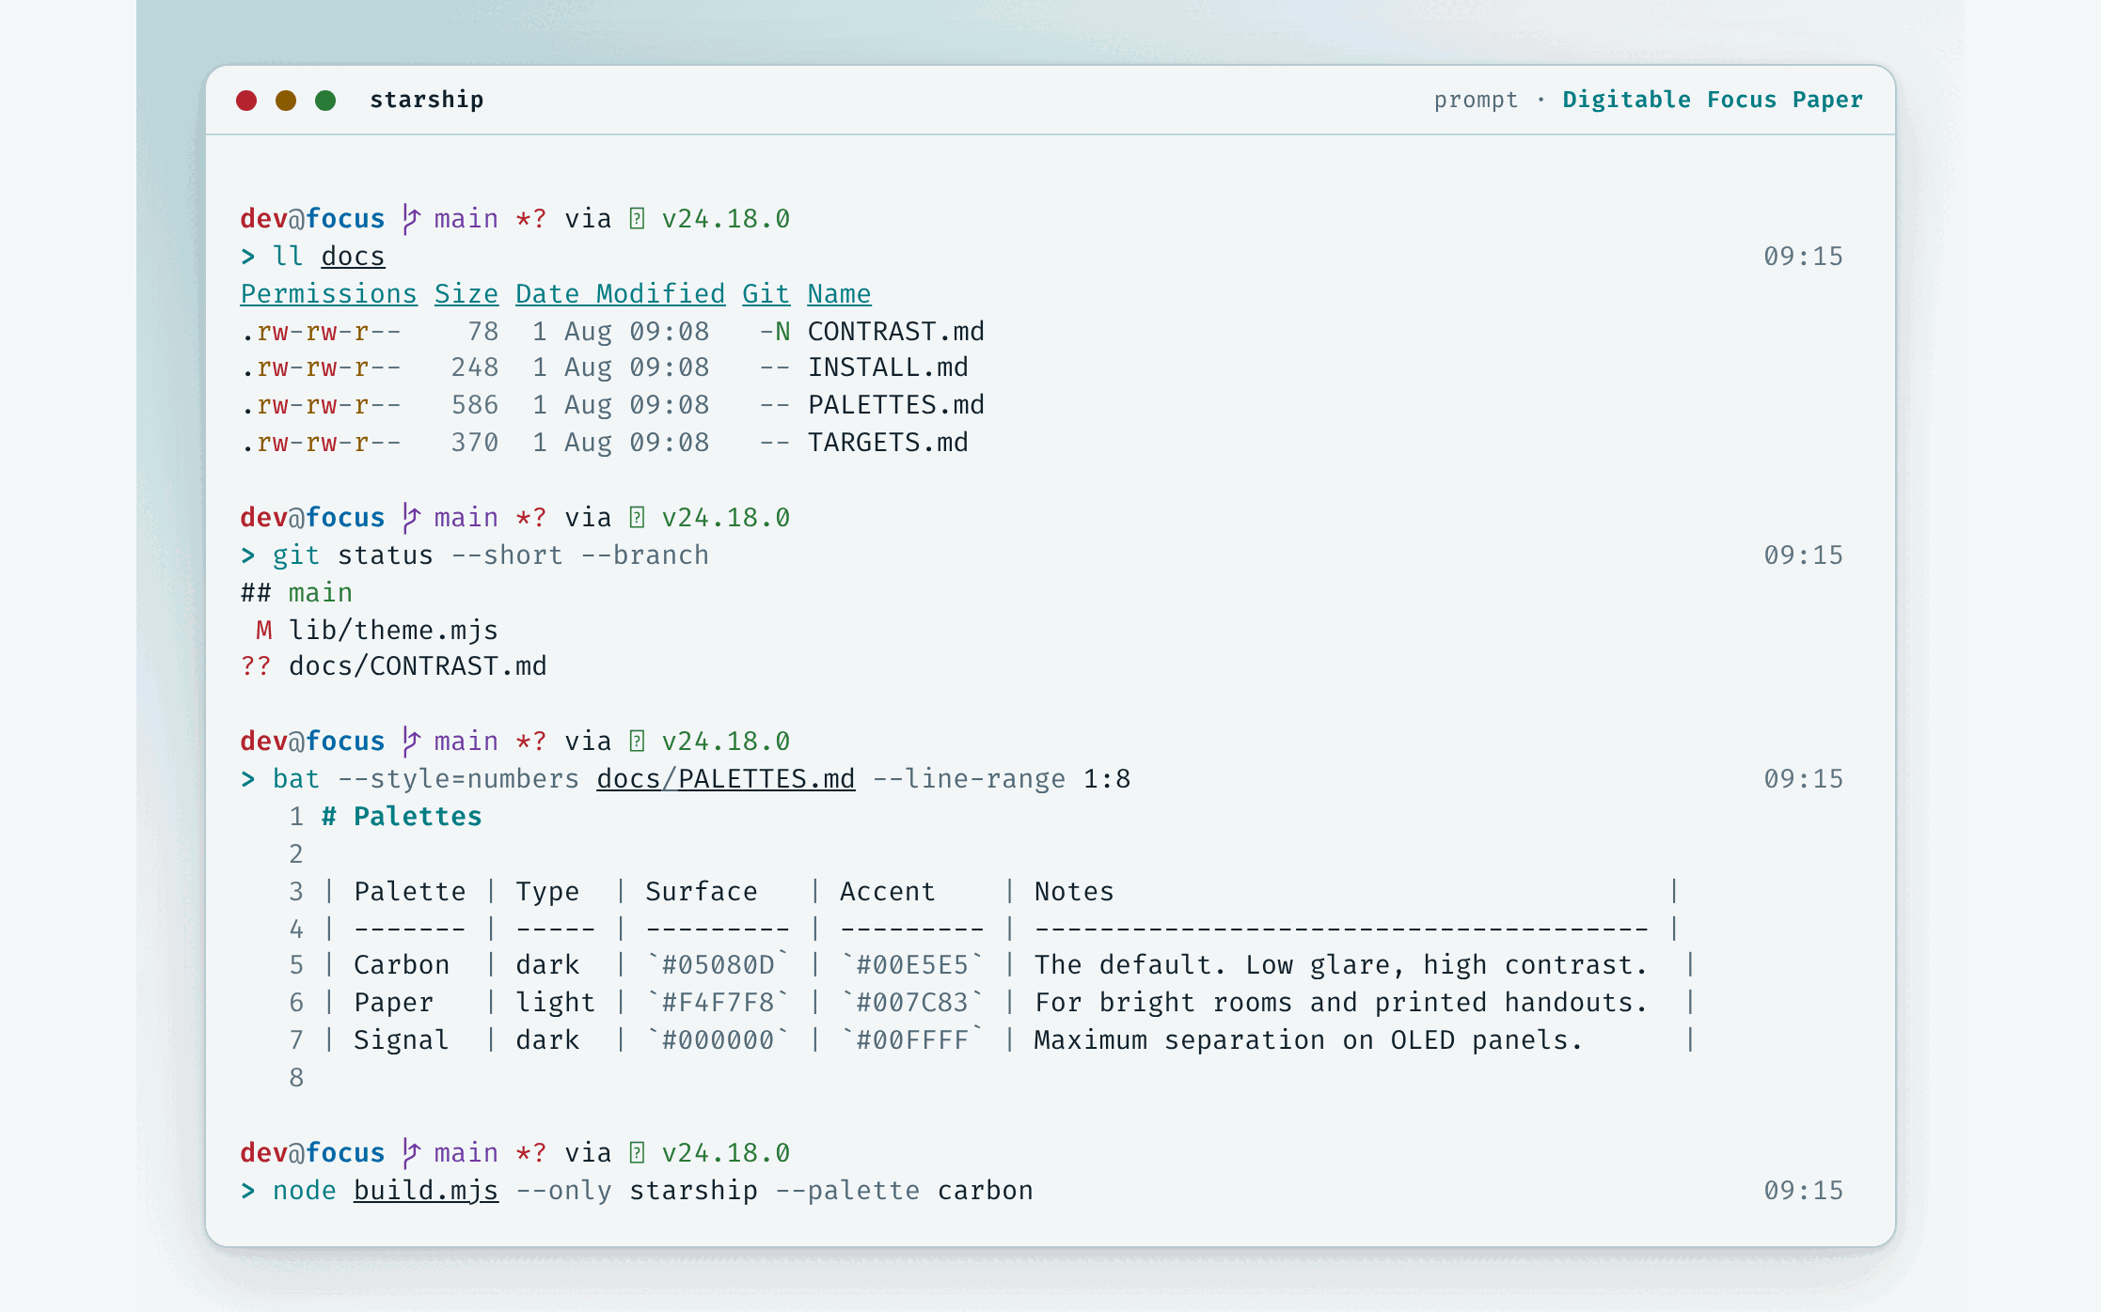Click the "starship" window title
This screenshot has width=2101, height=1312.
click(x=427, y=100)
